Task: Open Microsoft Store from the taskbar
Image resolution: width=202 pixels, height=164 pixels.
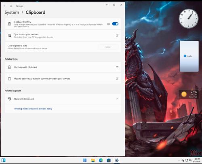Action: point(109,160)
